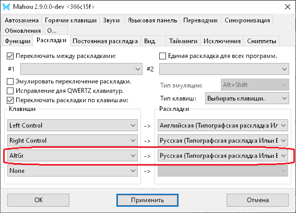Switch to the Вид tab

pyautogui.click(x=153, y=41)
